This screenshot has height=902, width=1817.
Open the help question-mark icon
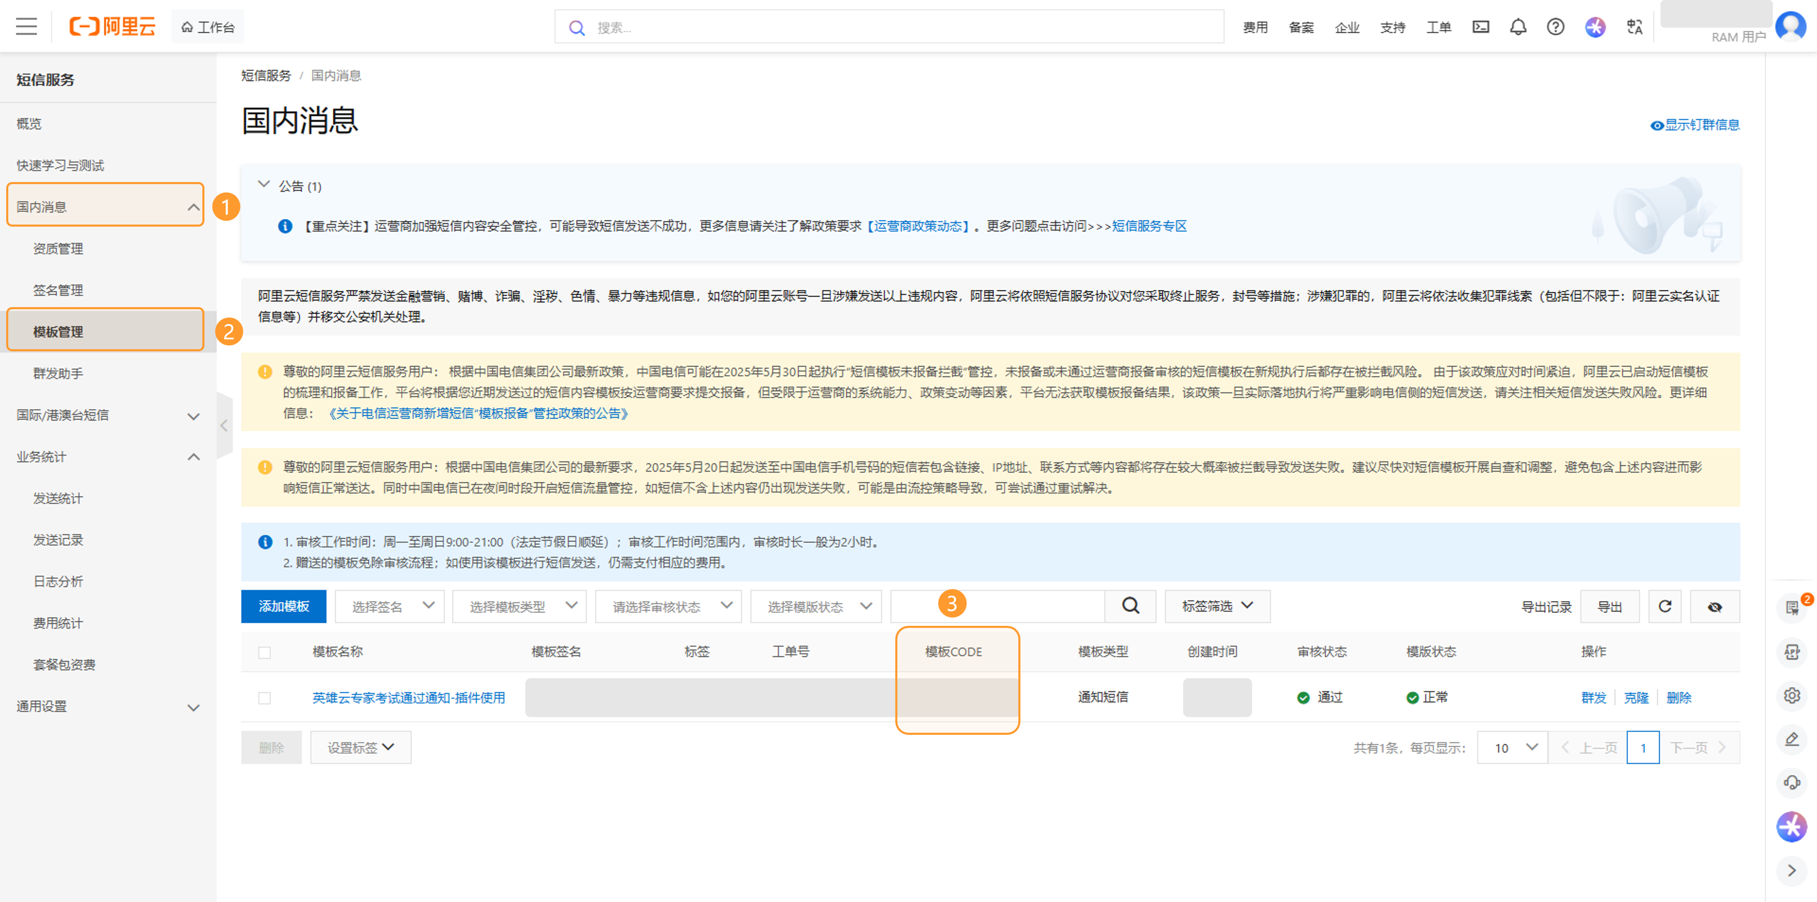point(1556,27)
